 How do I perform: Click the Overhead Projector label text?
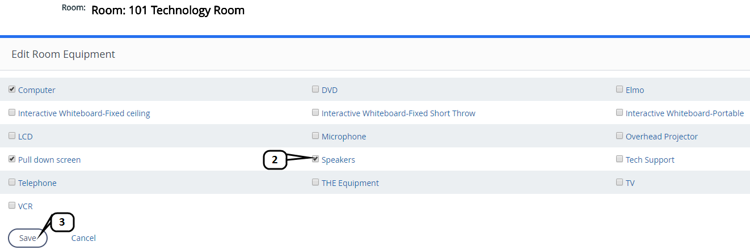pyautogui.click(x=661, y=137)
